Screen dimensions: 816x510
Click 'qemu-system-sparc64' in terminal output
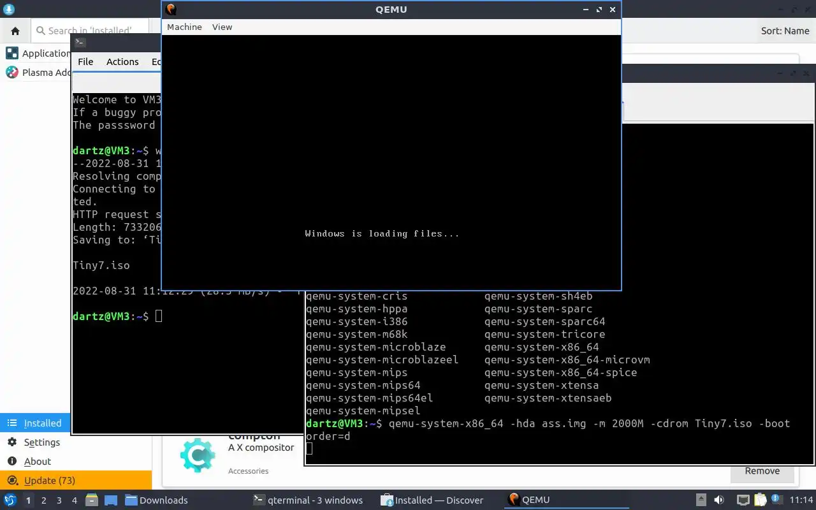[544, 321]
